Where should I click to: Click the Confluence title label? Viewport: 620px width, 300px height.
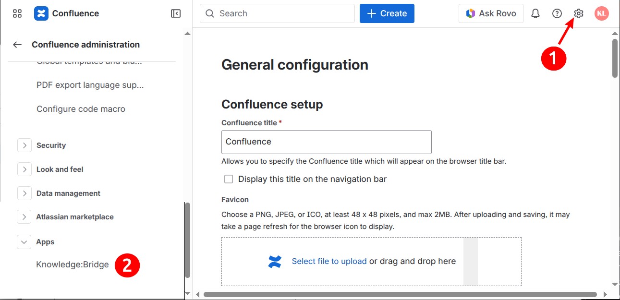tap(249, 123)
